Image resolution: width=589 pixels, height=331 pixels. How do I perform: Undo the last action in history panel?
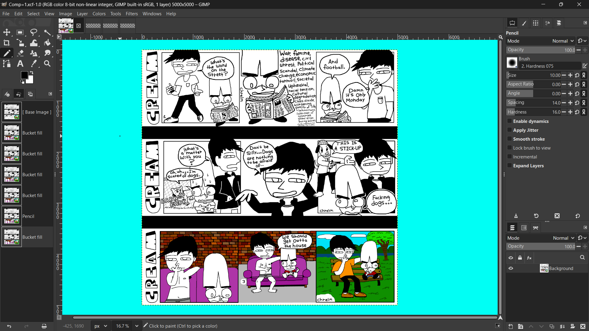pos(9,326)
